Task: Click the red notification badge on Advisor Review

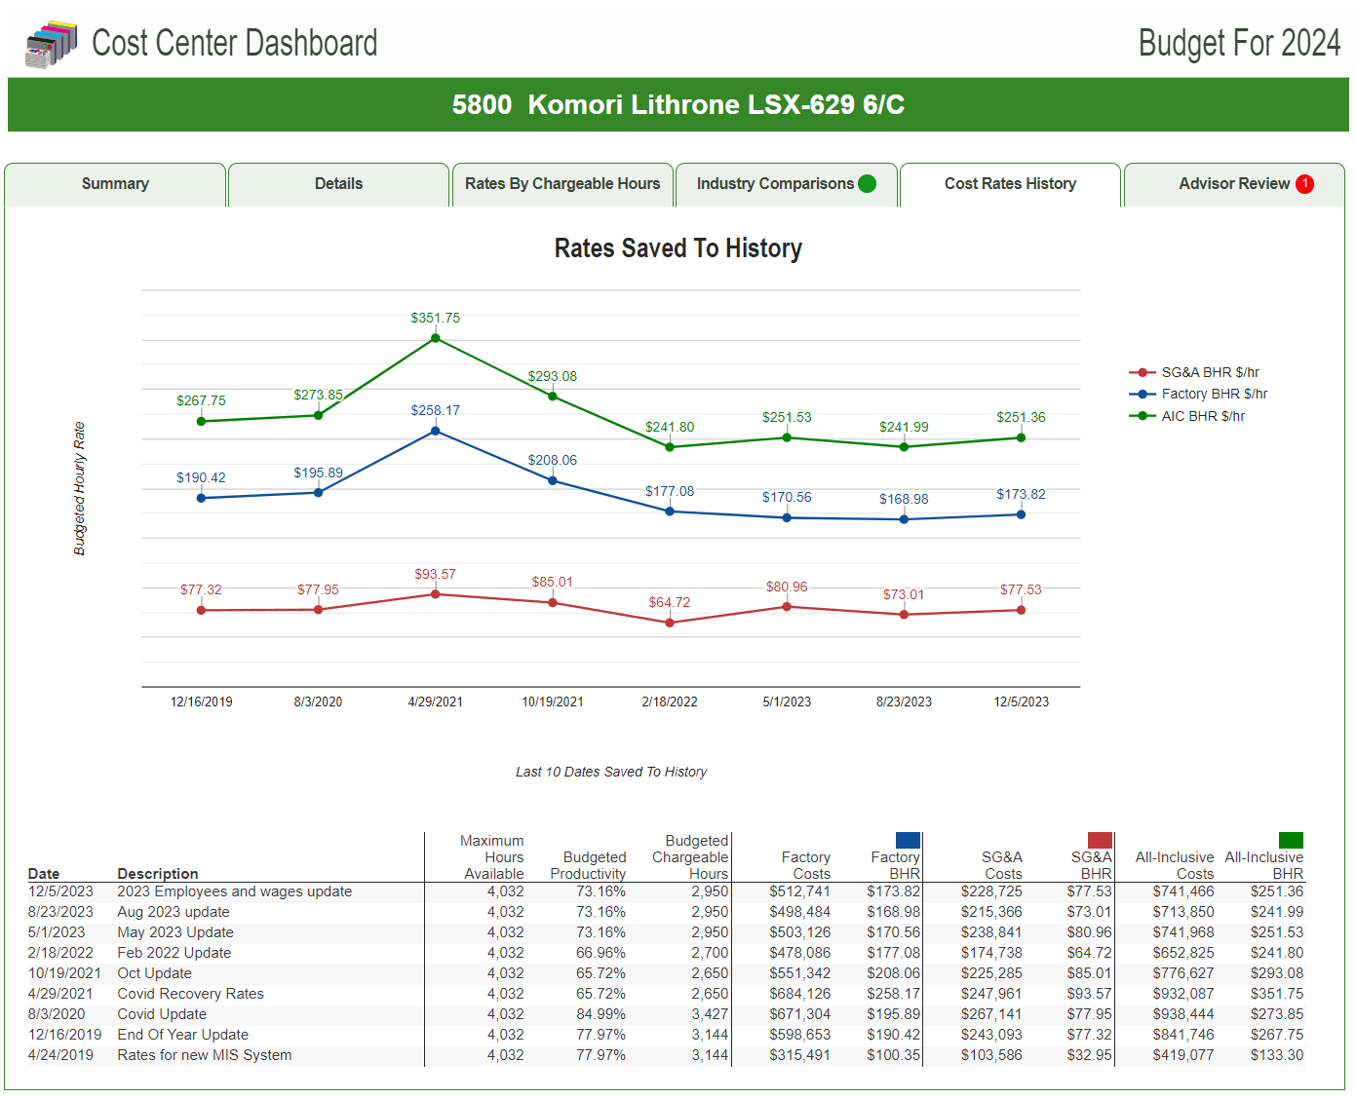Action: (1304, 183)
